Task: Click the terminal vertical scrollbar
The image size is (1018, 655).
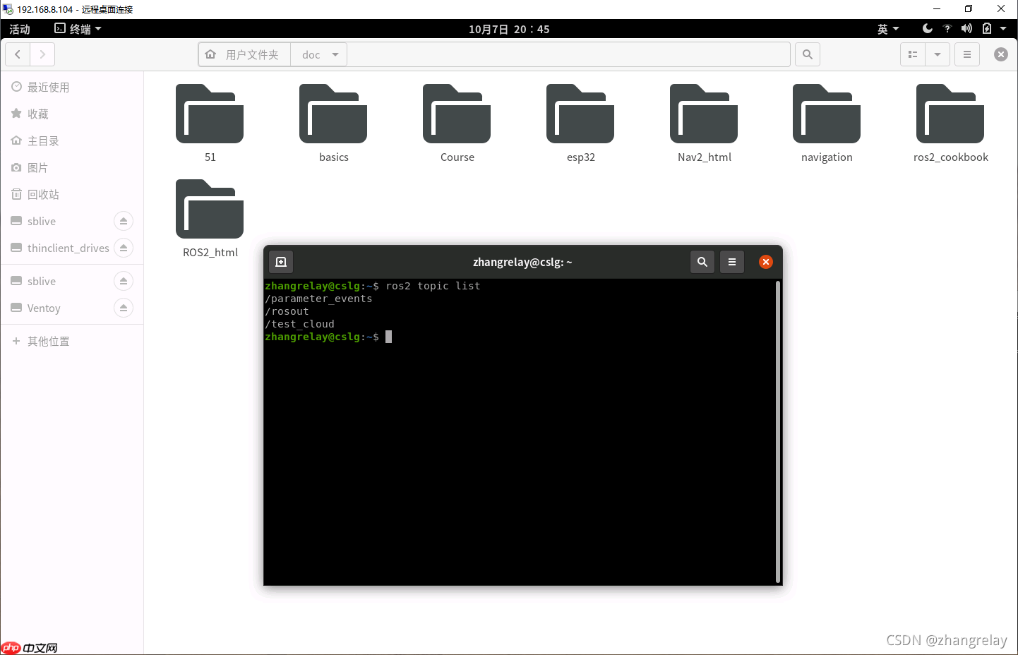Action: tap(778, 431)
